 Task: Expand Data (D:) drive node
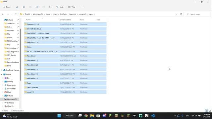pyautogui.click(x=3, y=103)
